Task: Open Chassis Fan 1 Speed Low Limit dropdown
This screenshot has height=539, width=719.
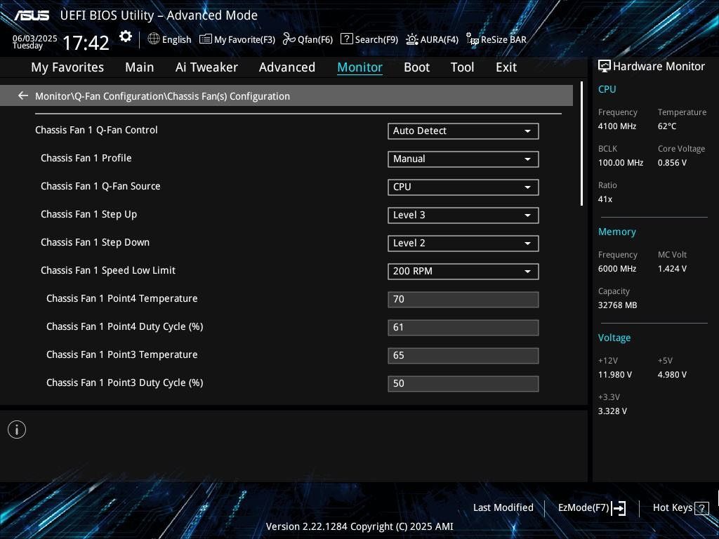Action: coord(463,272)
